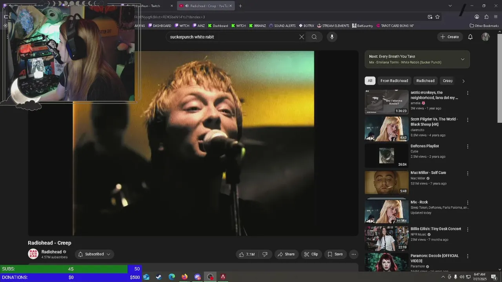Image resolution: width=502 pixels, height=282 pixels.
Task: Select the Creep filter chip
Action: [x=447, y=81]
